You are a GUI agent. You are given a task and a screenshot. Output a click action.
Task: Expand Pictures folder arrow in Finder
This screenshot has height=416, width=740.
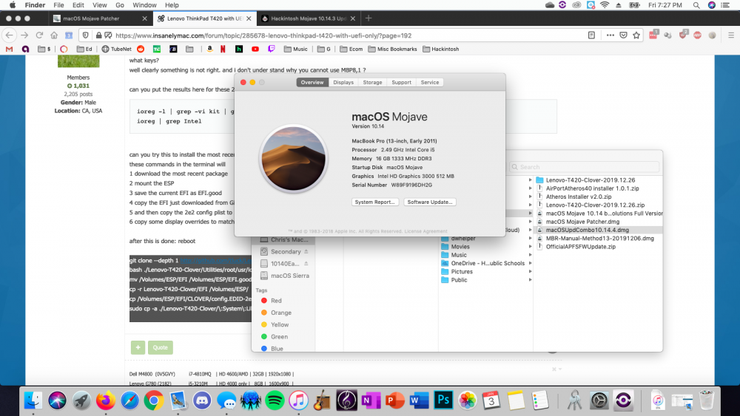(x=530, y=271)
